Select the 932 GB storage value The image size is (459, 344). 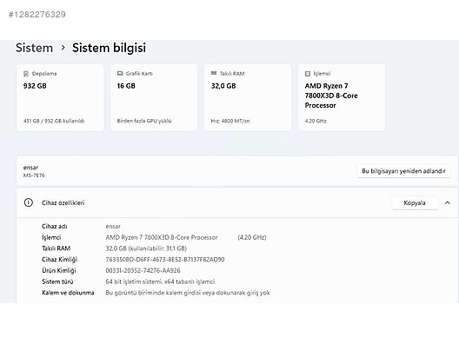[x=35, y=86]
